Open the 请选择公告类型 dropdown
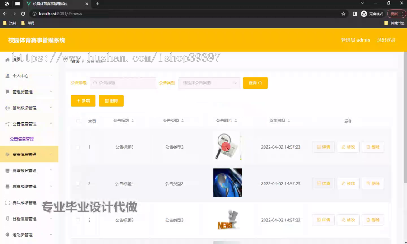 (209, 83)
